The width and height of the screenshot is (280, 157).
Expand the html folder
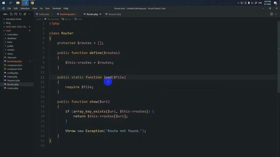(10, 42)
